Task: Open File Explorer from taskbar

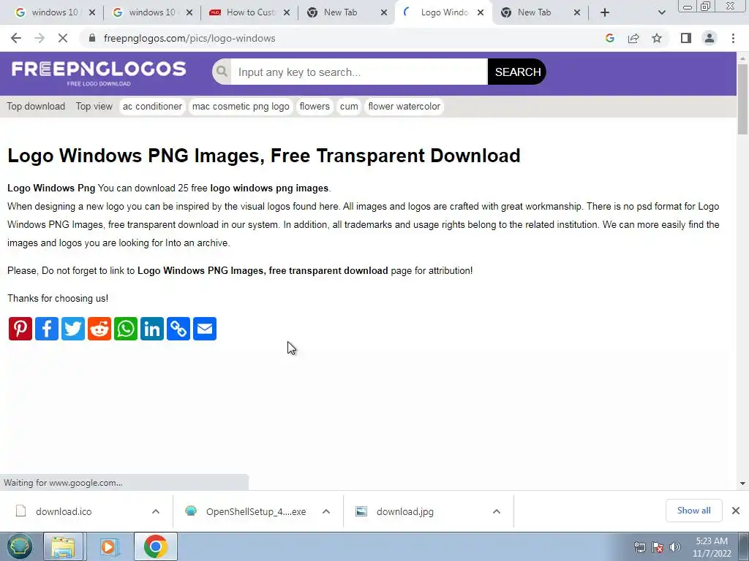Action: pos(63,546)
